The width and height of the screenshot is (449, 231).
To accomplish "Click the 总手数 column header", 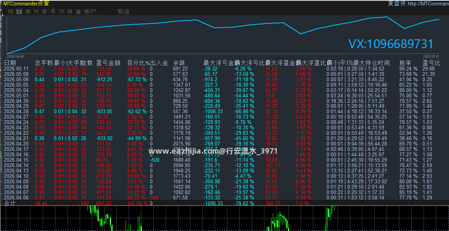I will click(x=44, y=63).
